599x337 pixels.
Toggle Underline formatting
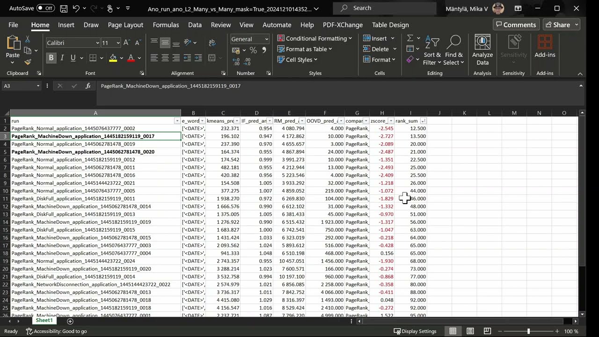pos(73,58)
